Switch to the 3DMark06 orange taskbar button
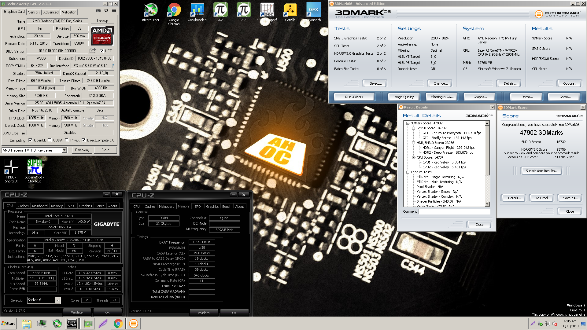 pos(134,324)
